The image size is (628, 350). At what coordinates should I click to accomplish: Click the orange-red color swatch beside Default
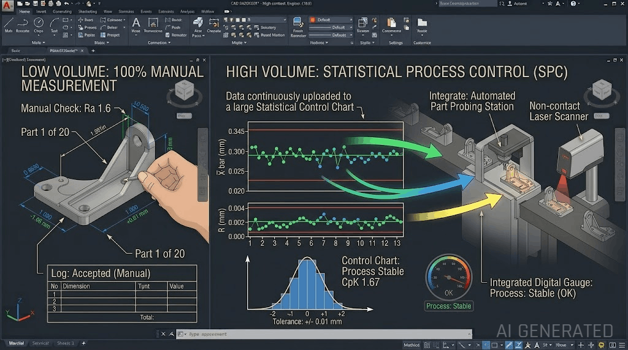tap(313, 20)
